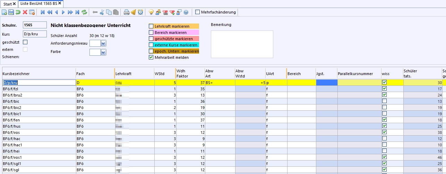Screen dimensions: 446x174
Task: Click the alarm clock icon
Action: [140, 12]
